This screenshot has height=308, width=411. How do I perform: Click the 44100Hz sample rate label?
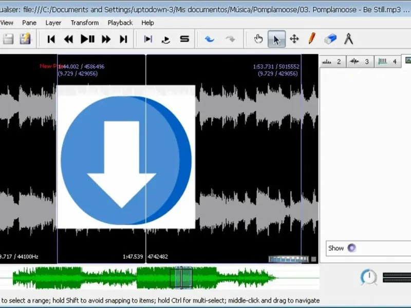[x=28, y=257]
